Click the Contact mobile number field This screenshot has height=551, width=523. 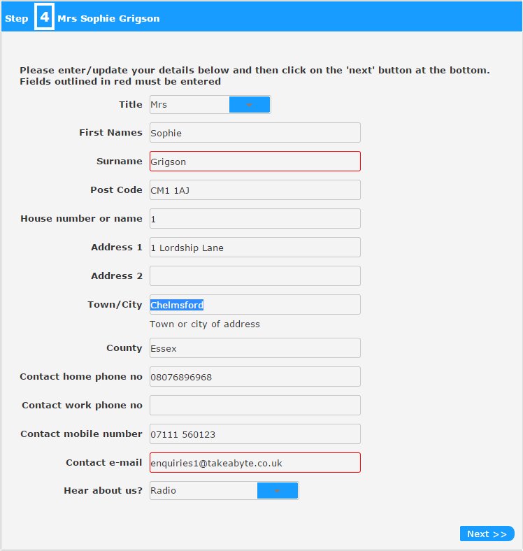(x=255, y=434)
